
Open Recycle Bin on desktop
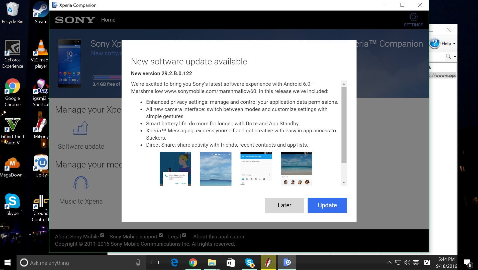pos(12,13)
